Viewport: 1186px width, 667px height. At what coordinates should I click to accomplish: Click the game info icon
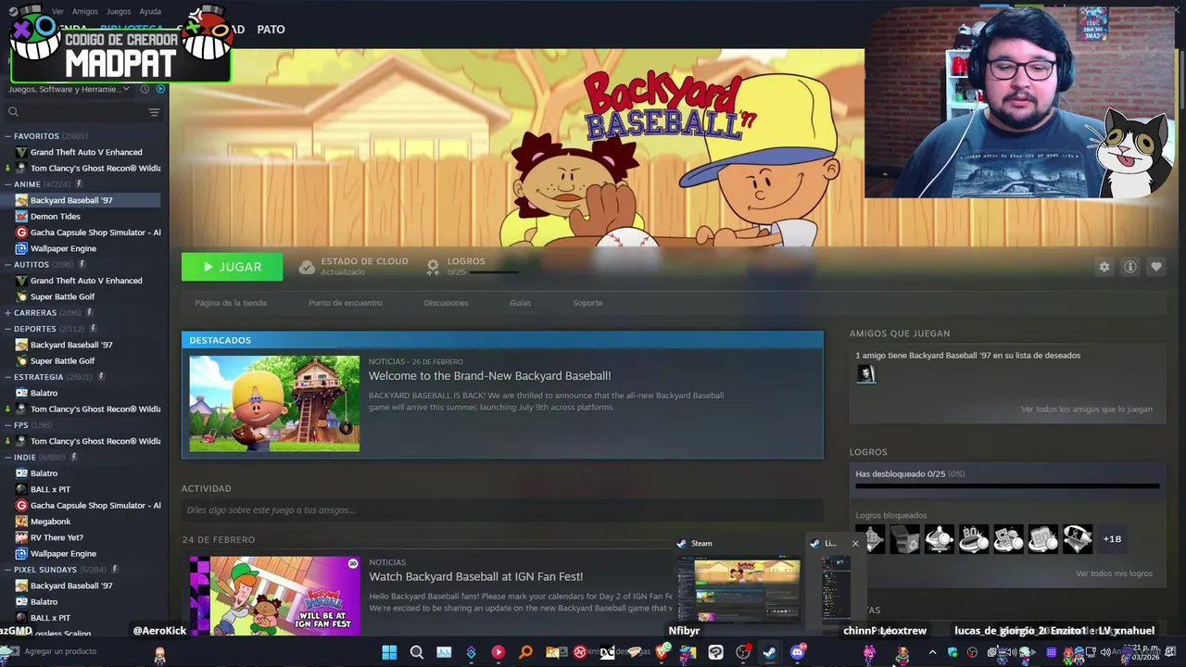[x=1129, y=267]
